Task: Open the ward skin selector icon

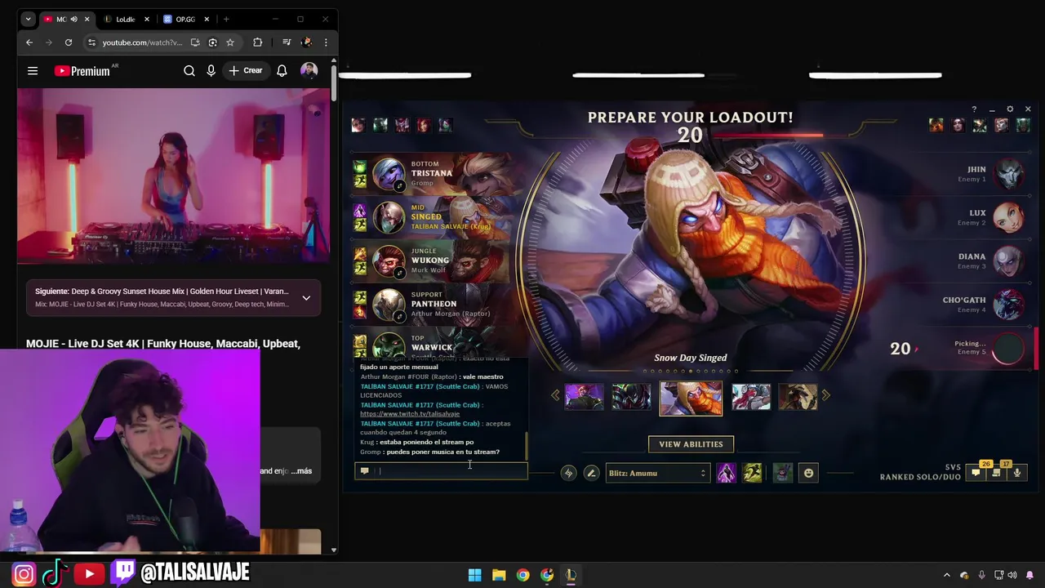Action: point(783,473)
